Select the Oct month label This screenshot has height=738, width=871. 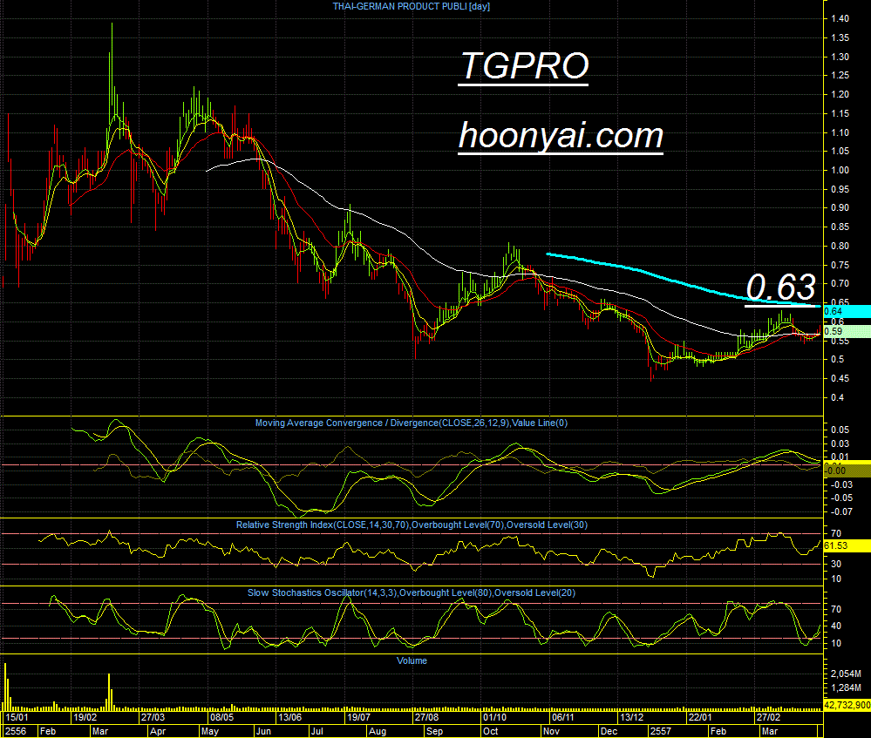(491, 731)
